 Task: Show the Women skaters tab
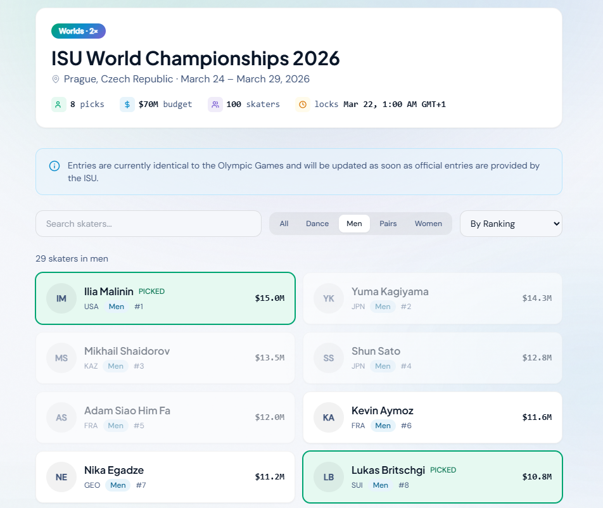pyautogui.click(x=428, y=224)
